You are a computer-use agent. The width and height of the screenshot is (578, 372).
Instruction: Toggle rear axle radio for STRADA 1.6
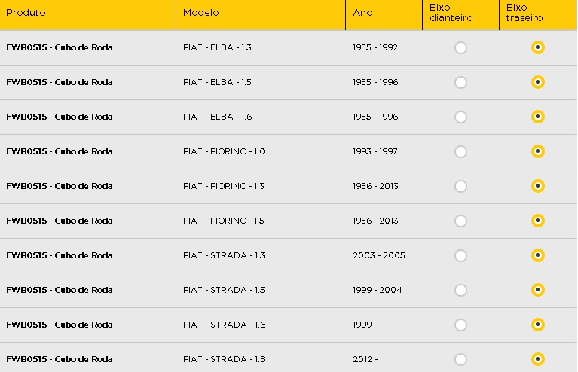click(538, 325)
